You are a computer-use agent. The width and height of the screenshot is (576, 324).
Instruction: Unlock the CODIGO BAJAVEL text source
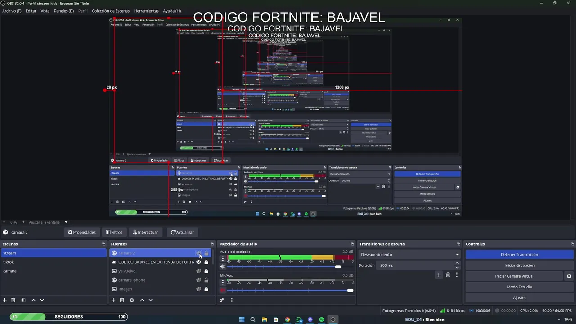click(207, 262)
